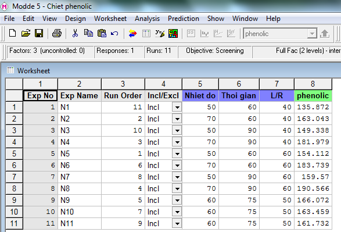Open Incl/Excl dropdown for N1
The image size is (341, 232).
(x=177, y=107)
